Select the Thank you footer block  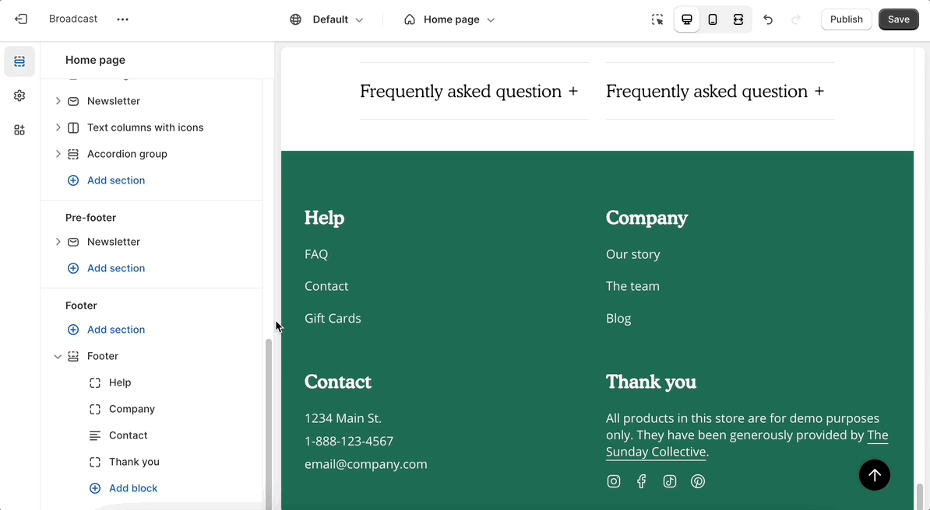click(134, 462)
